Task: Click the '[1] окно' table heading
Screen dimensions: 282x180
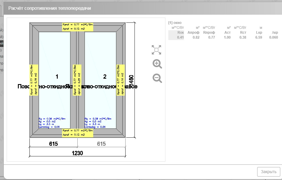Action: point(175,22)
